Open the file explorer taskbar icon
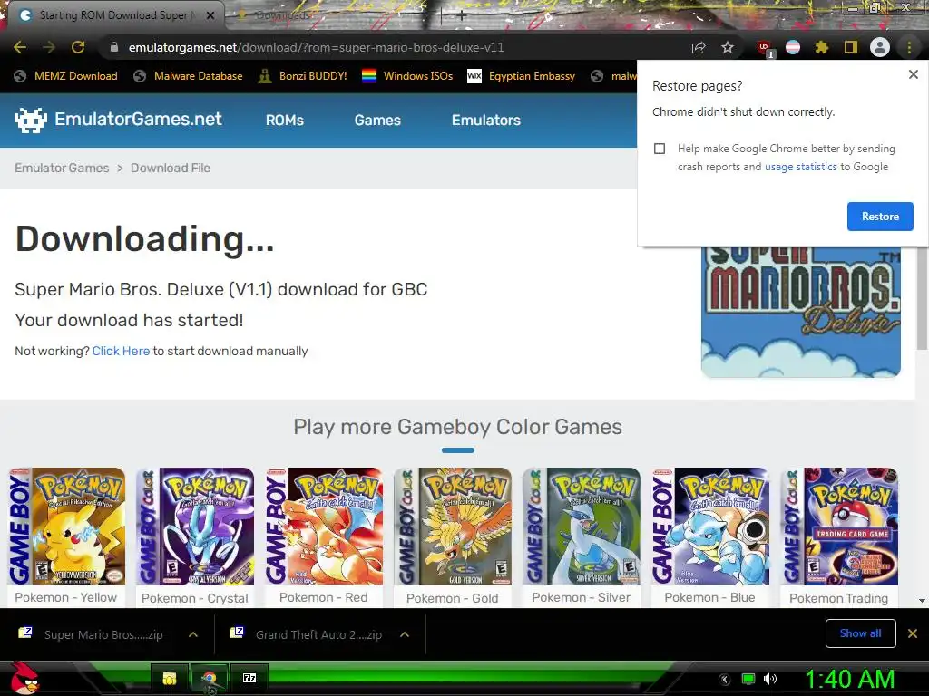929x696 pixels. [x=170, y=678]
